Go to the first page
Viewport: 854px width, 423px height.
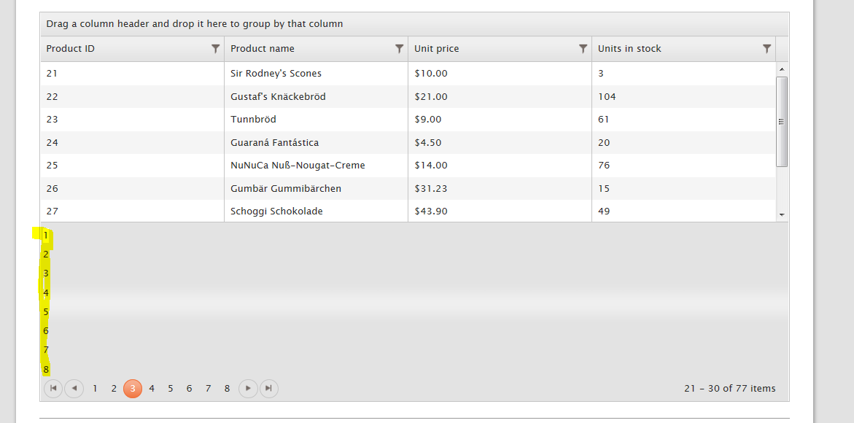pyautogui.click(x=53, y=389)
